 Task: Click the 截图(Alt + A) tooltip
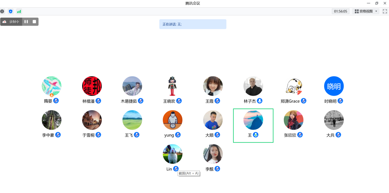pos(189,174)
